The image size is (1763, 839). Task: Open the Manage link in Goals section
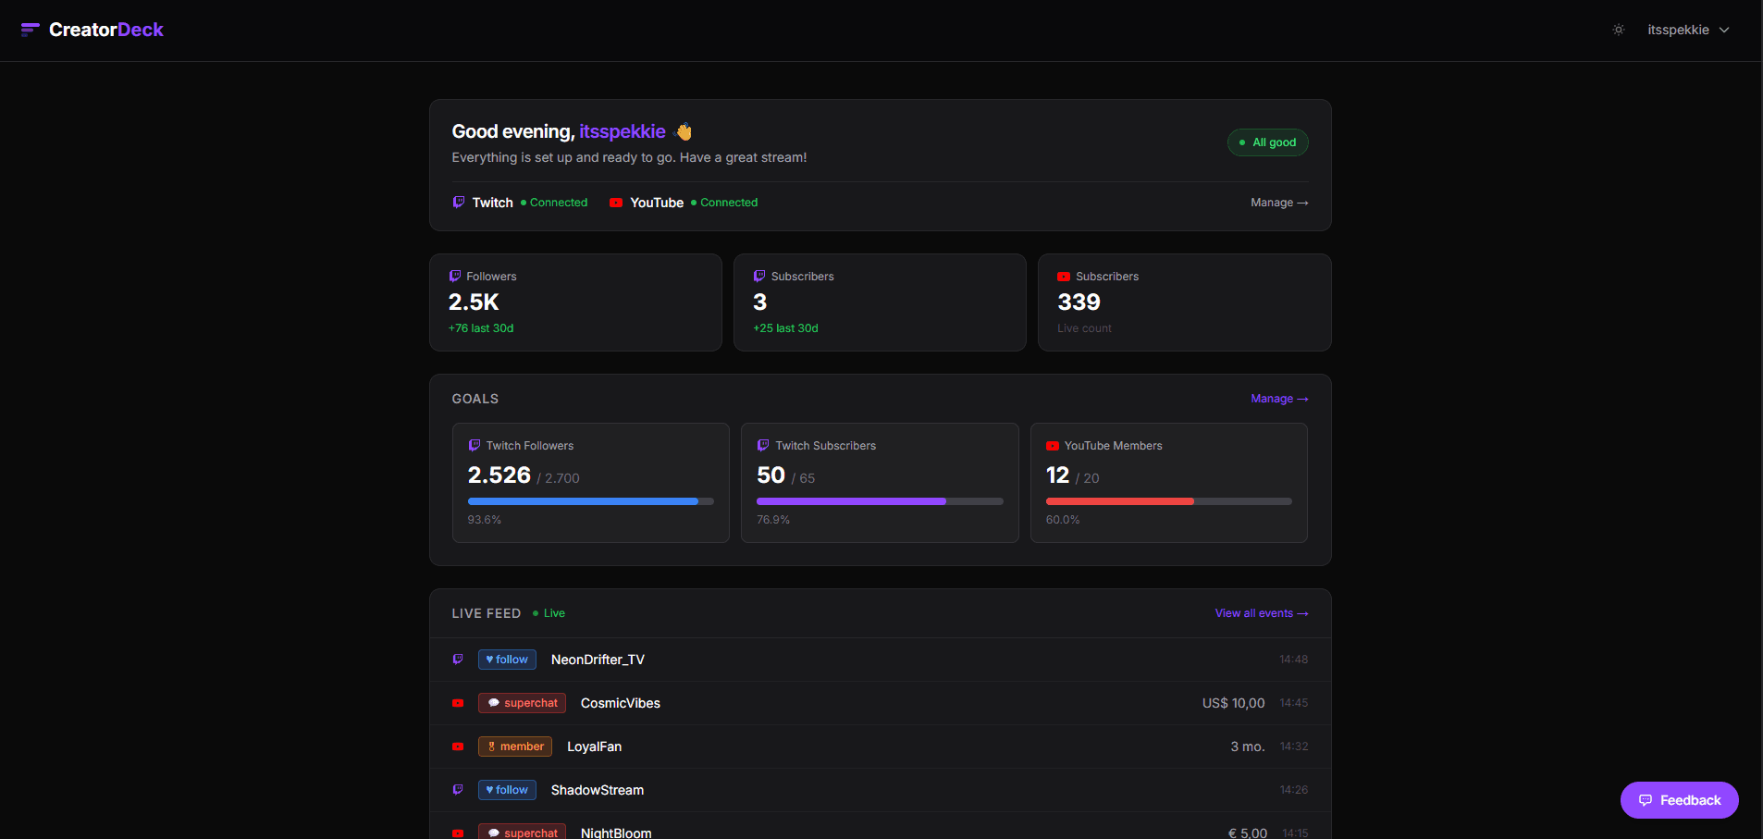(x=1279, y=399)
